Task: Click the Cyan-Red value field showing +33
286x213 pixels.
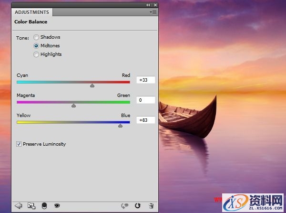Action: pyautogui.click(x=145, y=80)
